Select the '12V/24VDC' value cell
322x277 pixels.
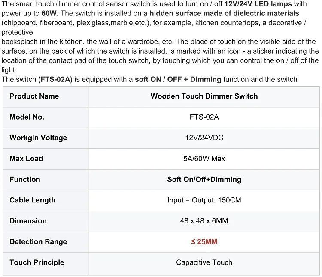[x=204, y=138]
